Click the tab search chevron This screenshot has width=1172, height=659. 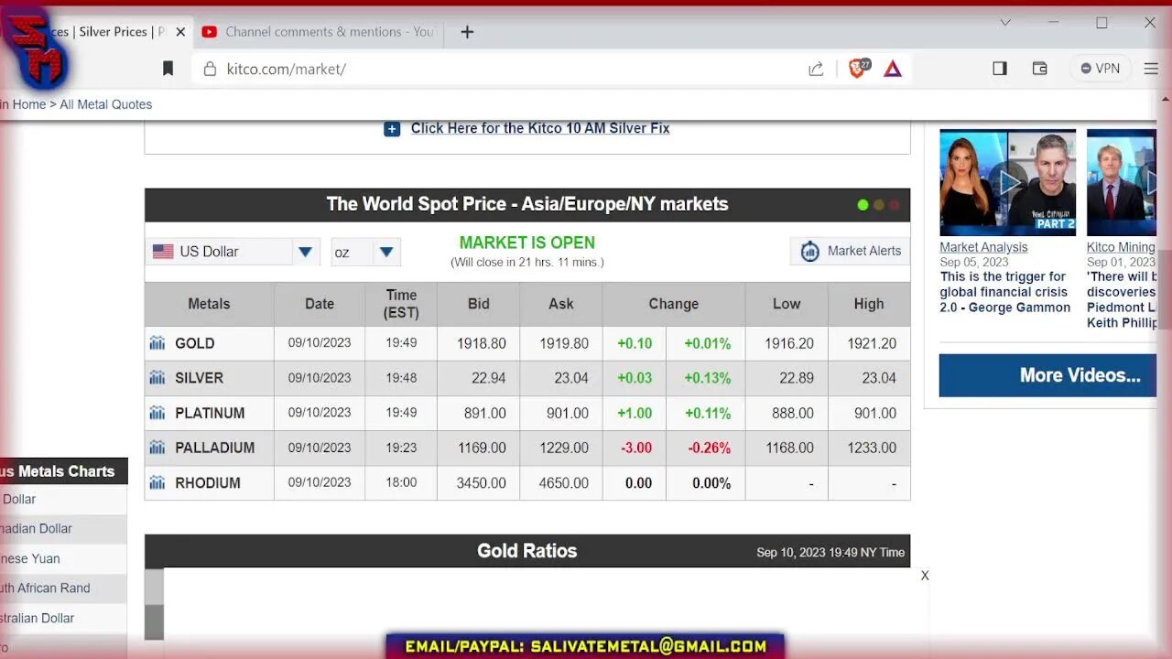(1005, 23)
